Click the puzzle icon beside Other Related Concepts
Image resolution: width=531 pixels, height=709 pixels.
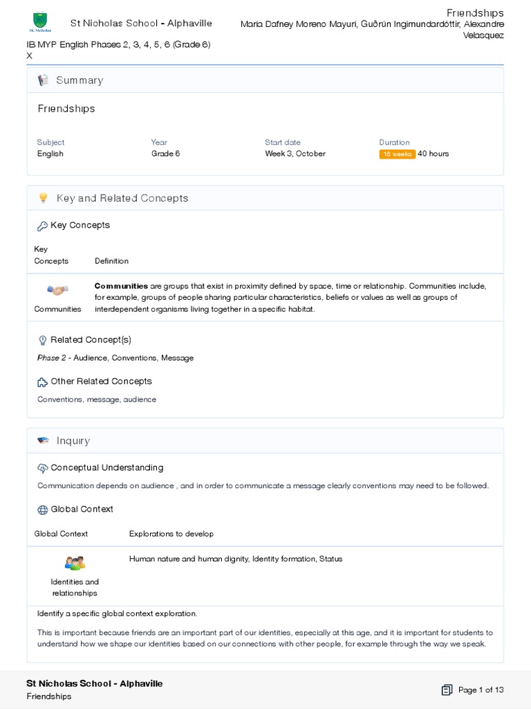42,382
